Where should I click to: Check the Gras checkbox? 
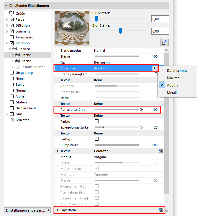(12, 114)
